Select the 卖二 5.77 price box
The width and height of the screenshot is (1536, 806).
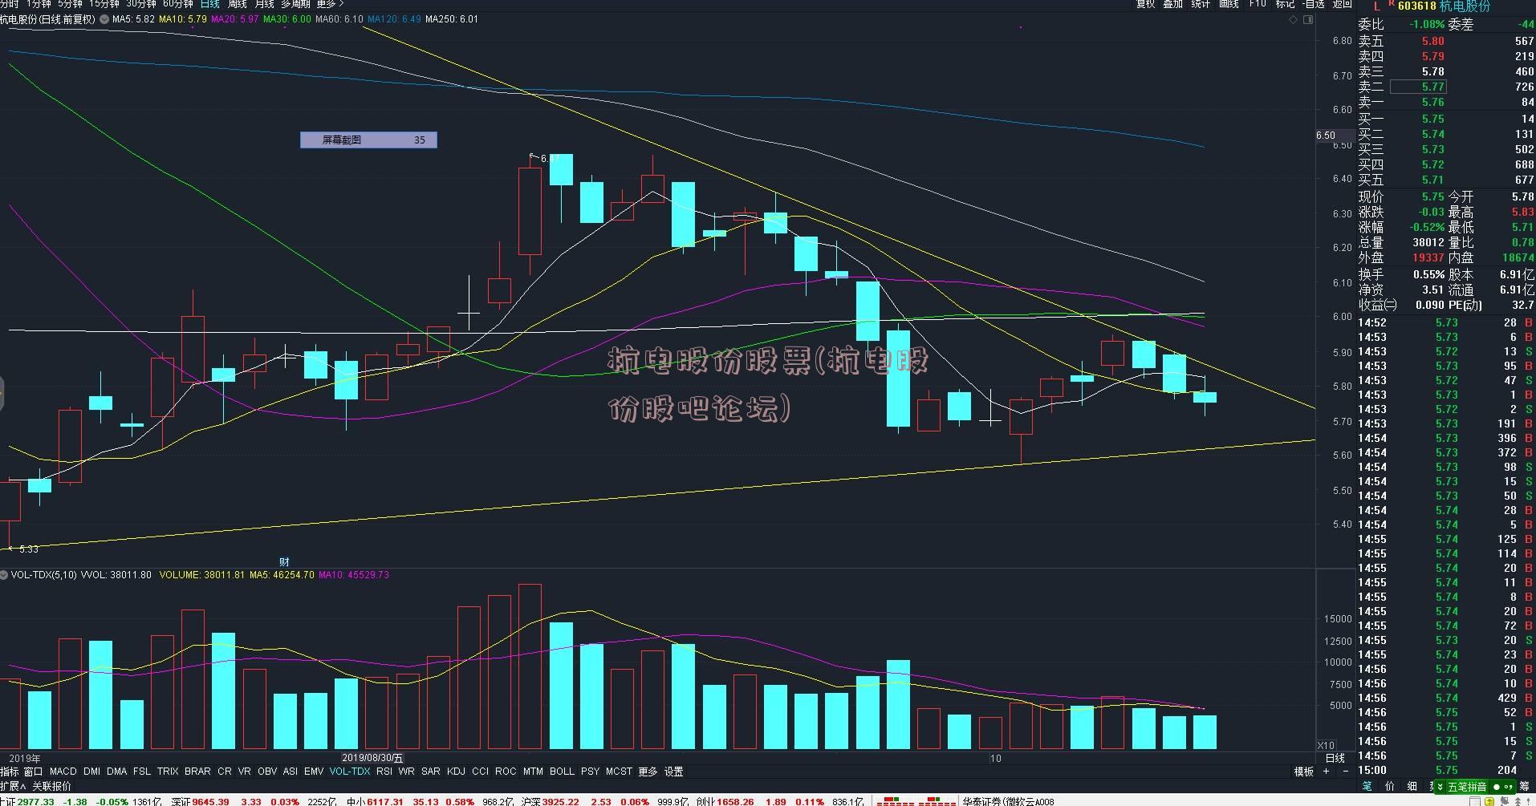click(1419, 87)
